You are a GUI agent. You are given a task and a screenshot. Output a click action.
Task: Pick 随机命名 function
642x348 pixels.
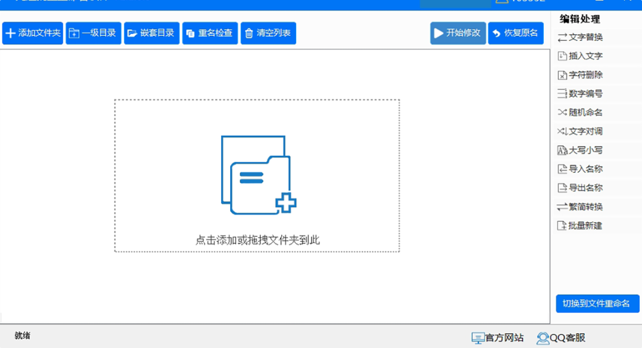580,113
